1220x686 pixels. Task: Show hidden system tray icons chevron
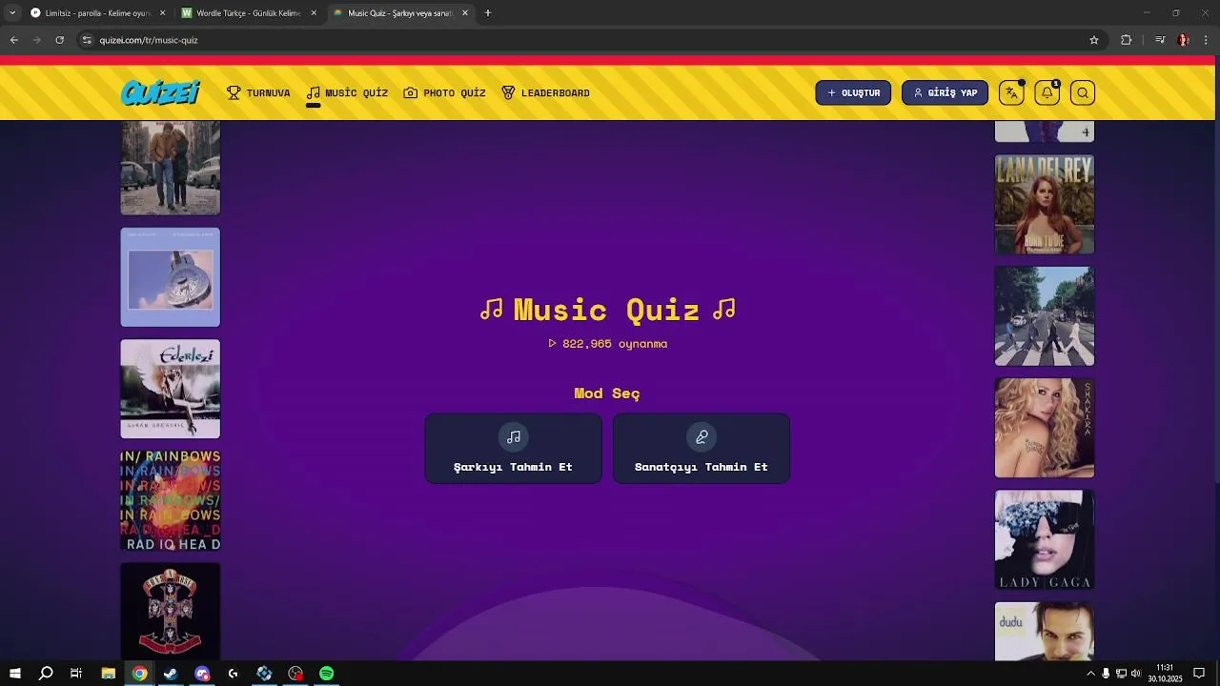1090,674
